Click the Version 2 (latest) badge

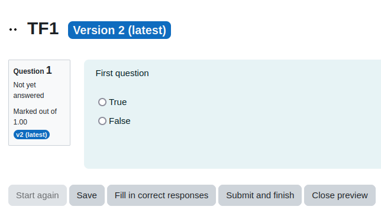pos(120,30)
